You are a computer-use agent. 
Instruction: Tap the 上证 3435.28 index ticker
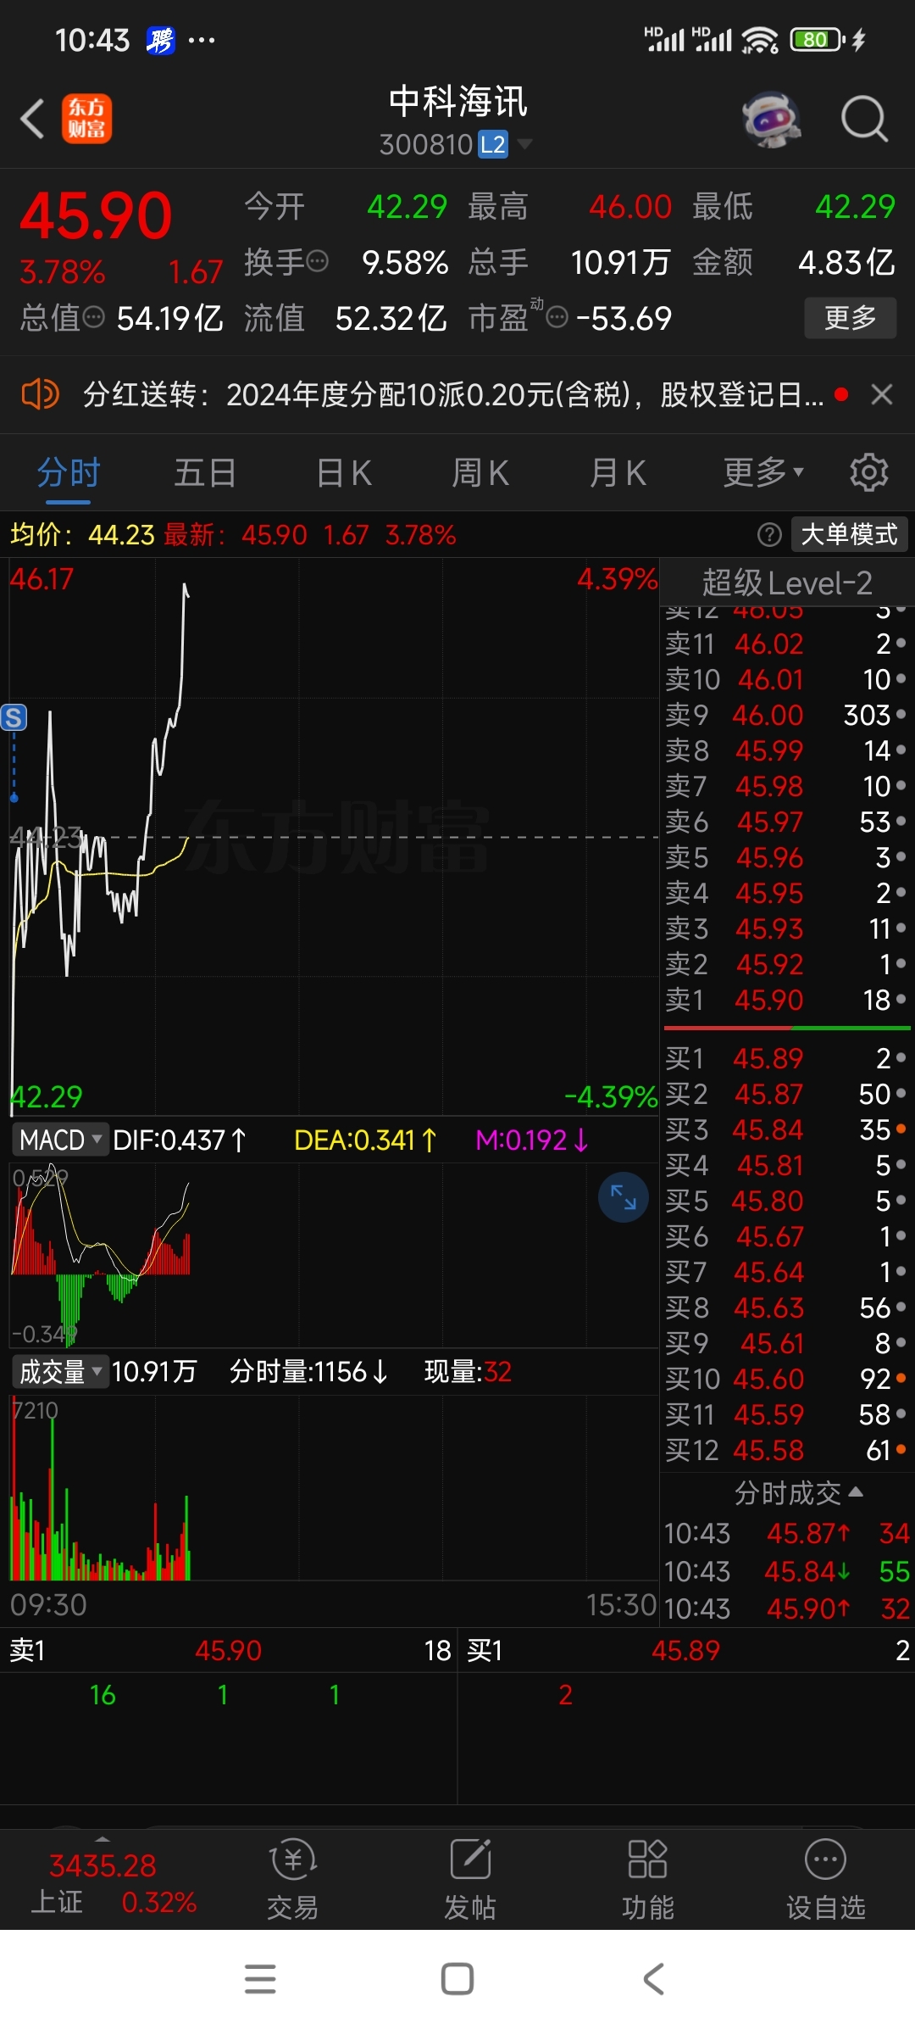click(114, 1884)
